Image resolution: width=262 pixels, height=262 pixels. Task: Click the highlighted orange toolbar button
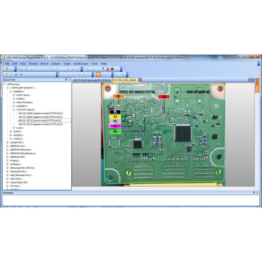click(x=99, y=75)
